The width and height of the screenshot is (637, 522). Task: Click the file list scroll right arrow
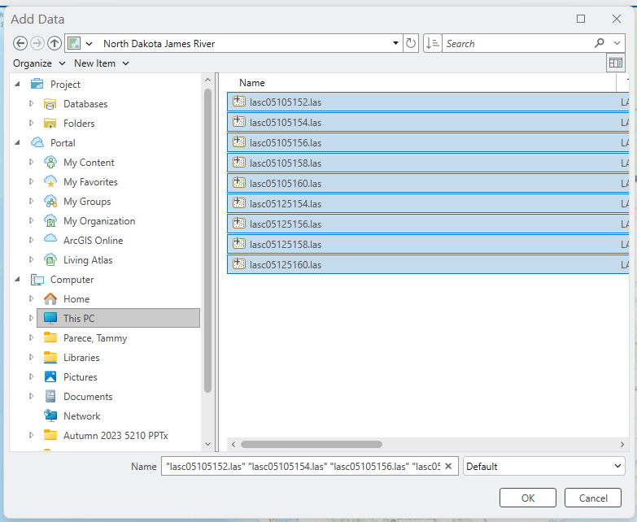(622, 444)
